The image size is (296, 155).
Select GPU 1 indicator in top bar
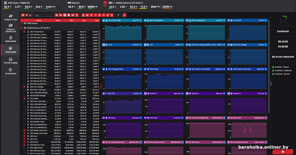point(105,3)
